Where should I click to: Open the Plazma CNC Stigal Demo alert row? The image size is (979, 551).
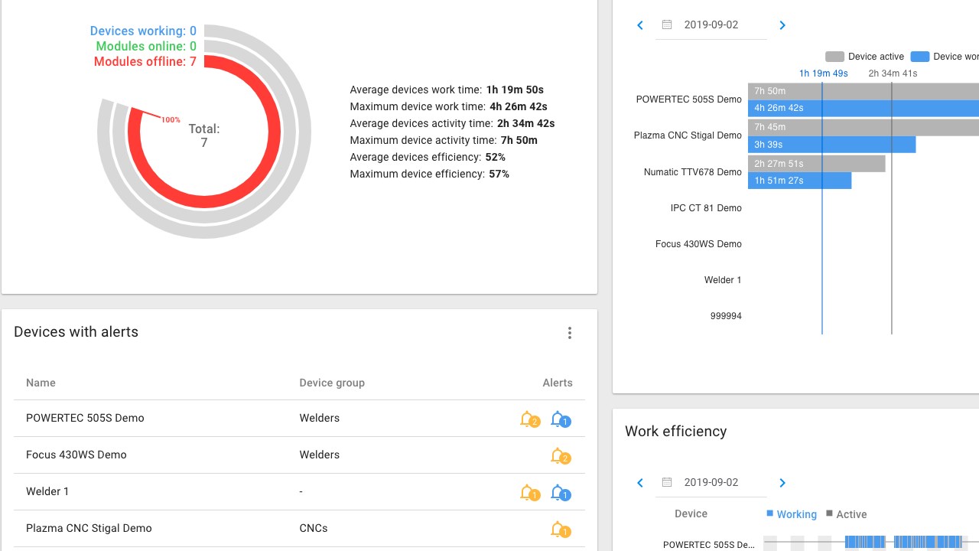point(299,529)
